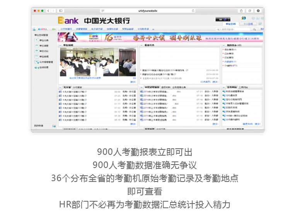Open 已发事项 in my to-do list
This screenshot has height=219, width=290.
coord(229,58)
